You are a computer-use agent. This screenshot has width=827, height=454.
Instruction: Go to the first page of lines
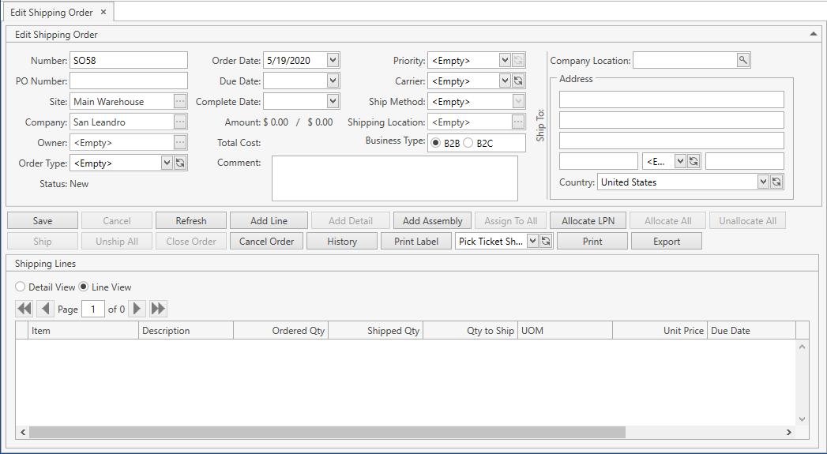point(24,309)
